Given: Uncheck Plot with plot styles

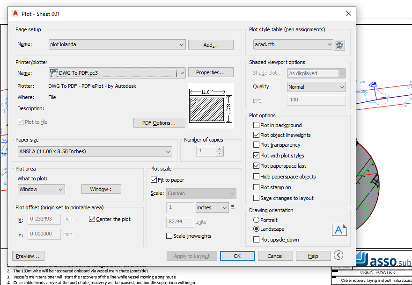Looking at the screenshot, I should (x=256, y=156).
